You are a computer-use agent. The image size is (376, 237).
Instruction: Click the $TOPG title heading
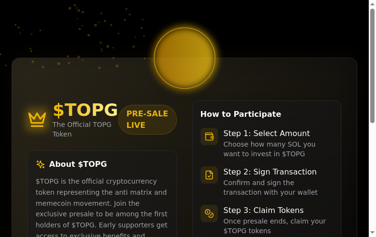coord(85,110)
